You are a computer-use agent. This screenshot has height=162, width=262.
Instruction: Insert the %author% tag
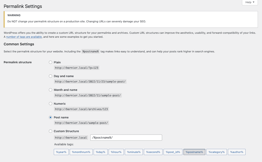coord(237,152)
